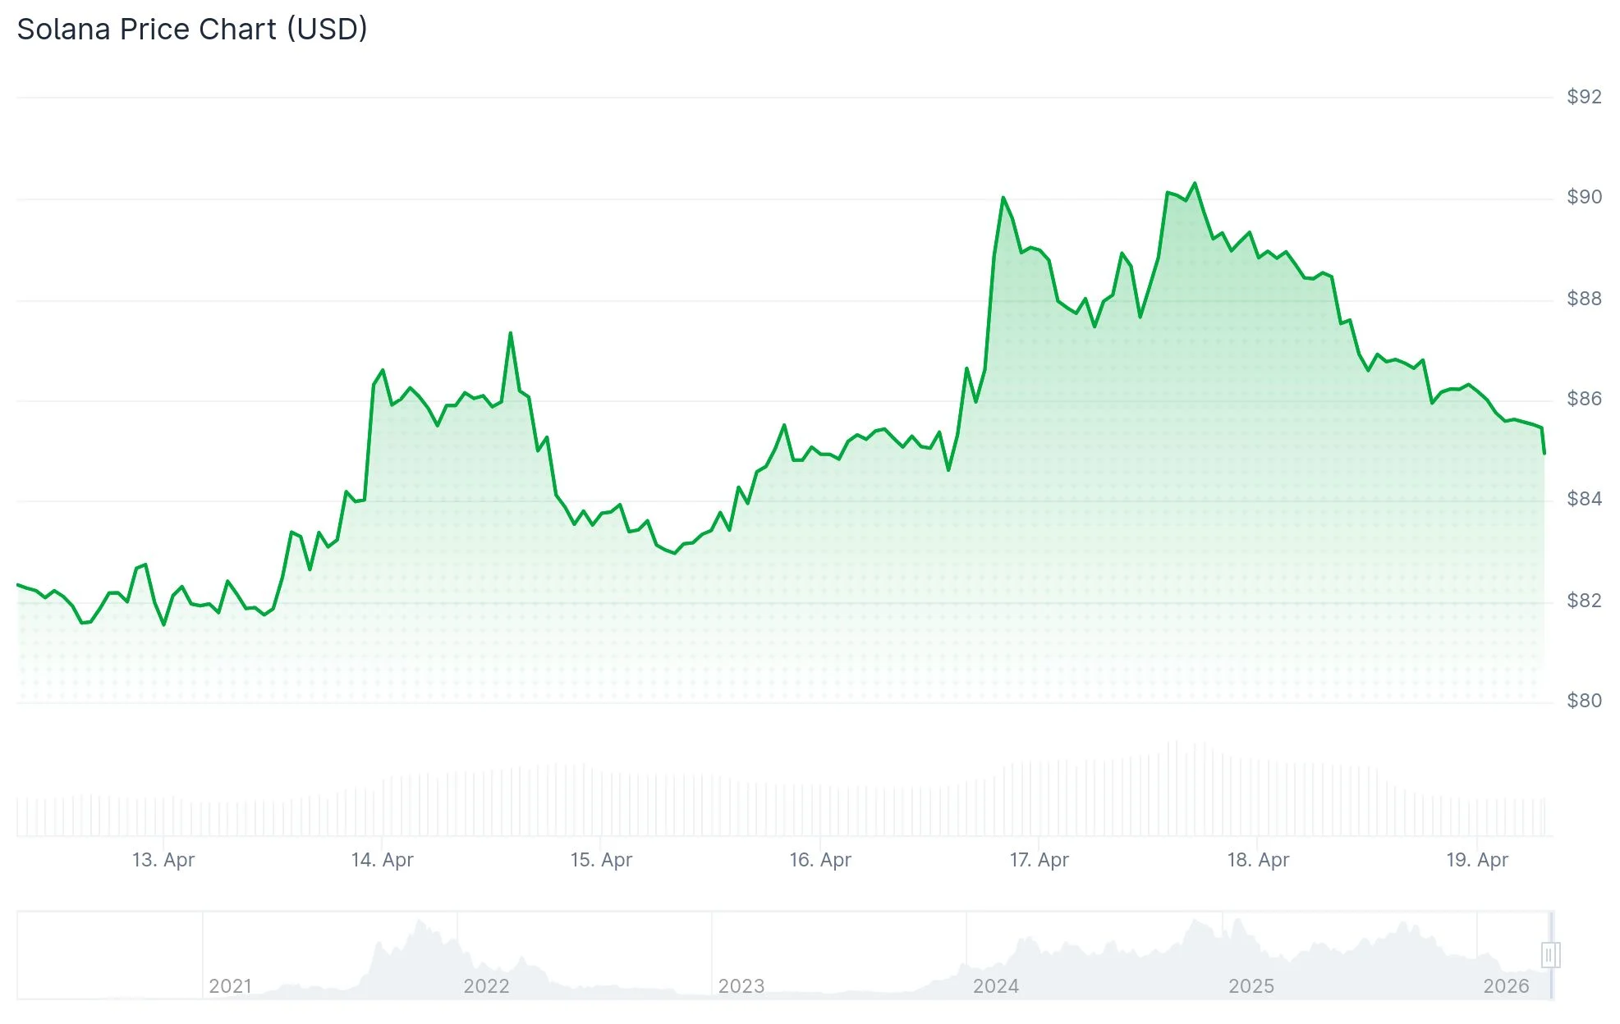The width and height of the screenshot is (1620, 1024).
Task: Click the Solana Price Chart (USD) title
Action: coord(192,30)
